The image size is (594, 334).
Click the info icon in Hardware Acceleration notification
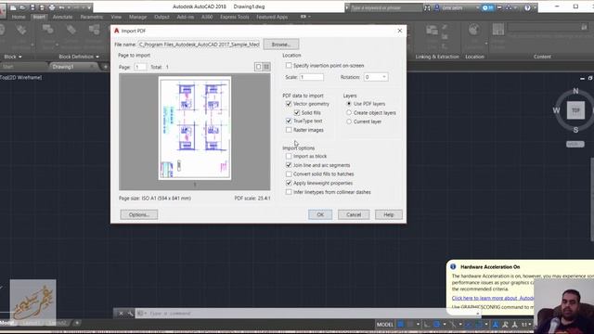tap(453, 266)
